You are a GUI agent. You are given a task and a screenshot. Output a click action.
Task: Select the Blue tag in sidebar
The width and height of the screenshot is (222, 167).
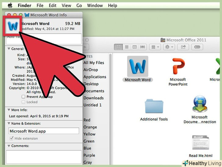pyautogui.click(x=87, y=148)
